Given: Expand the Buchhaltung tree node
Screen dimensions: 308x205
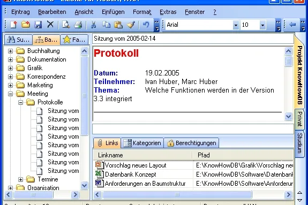Looking at the screenshot, I should pos(10,51).
